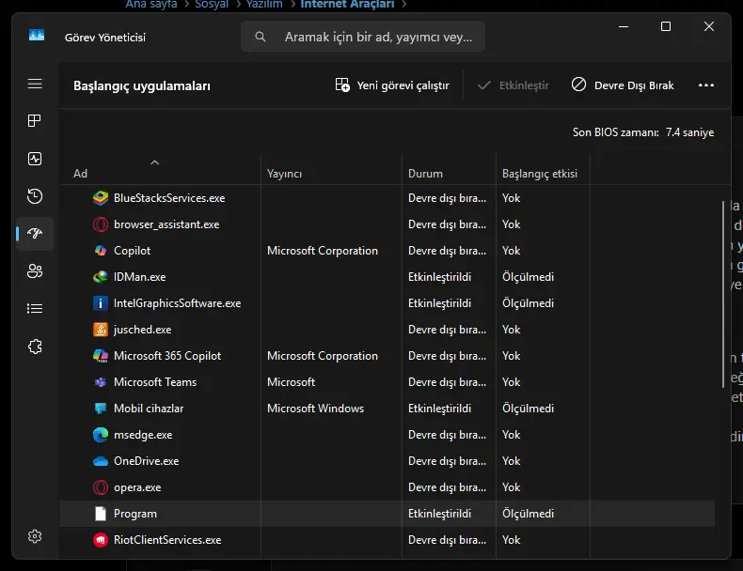Click 'Microsoft Corporation' publisher in Copilot row

(323, 251)
